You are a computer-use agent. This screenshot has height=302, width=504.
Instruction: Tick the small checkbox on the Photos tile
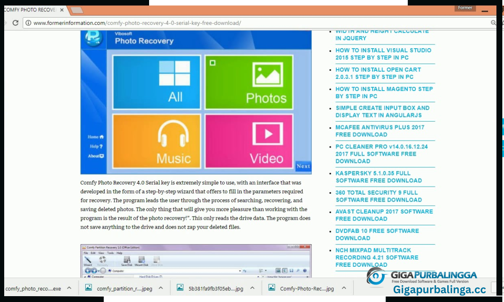213,63
